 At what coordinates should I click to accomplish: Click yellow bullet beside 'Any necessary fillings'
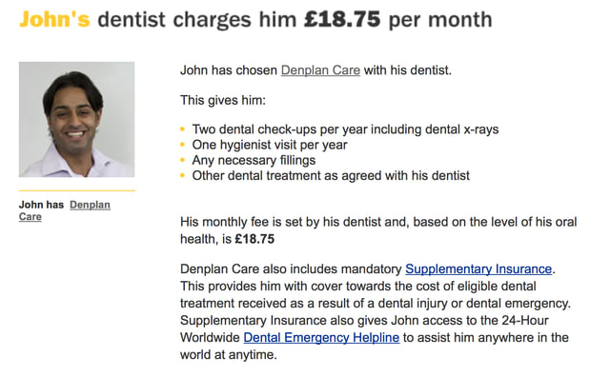[x=182, y=160]
